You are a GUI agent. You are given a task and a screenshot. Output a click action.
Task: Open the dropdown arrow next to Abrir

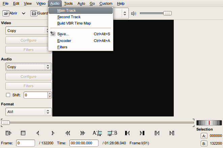(x=24, y=14)
